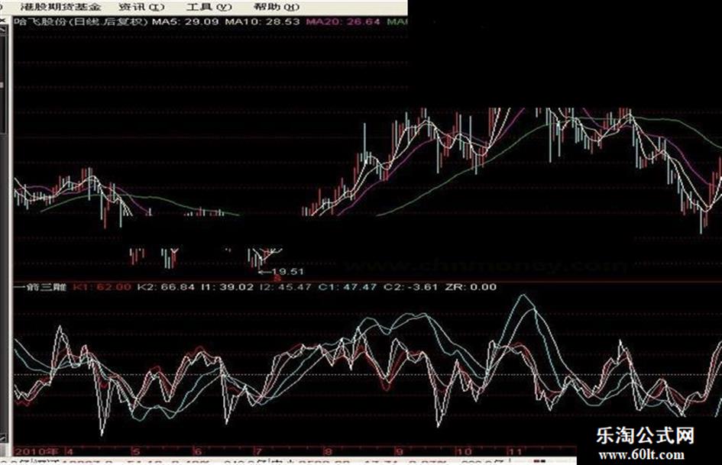Select the magenta MA20: 26.64 label
The image size is (722, 465).
click(x=343, y=21)
